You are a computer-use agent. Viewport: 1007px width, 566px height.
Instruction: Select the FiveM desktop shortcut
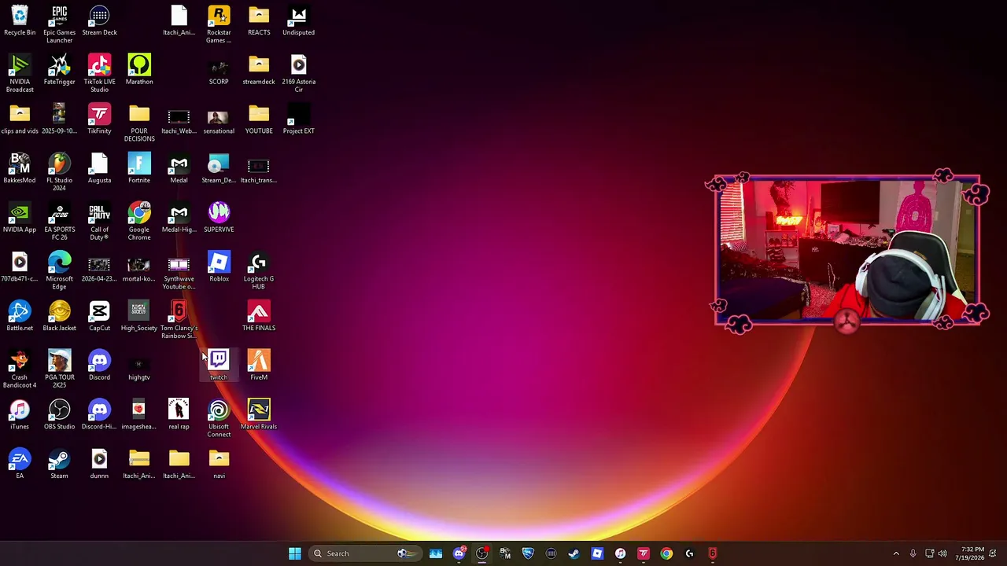click(259, 366)
